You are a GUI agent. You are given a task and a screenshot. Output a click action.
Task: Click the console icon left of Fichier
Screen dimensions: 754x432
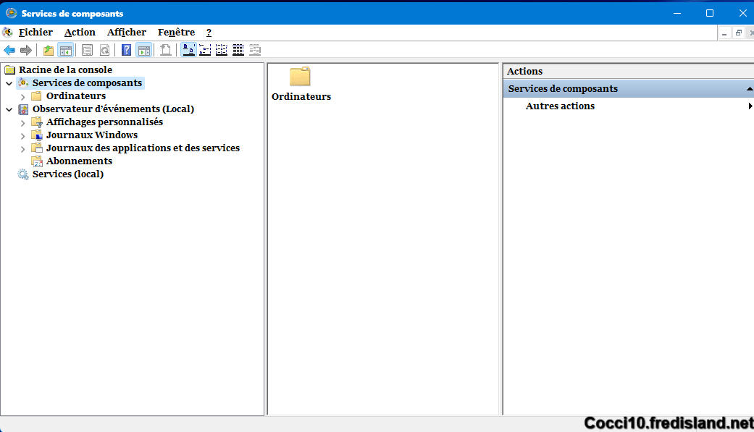(8, 32)
